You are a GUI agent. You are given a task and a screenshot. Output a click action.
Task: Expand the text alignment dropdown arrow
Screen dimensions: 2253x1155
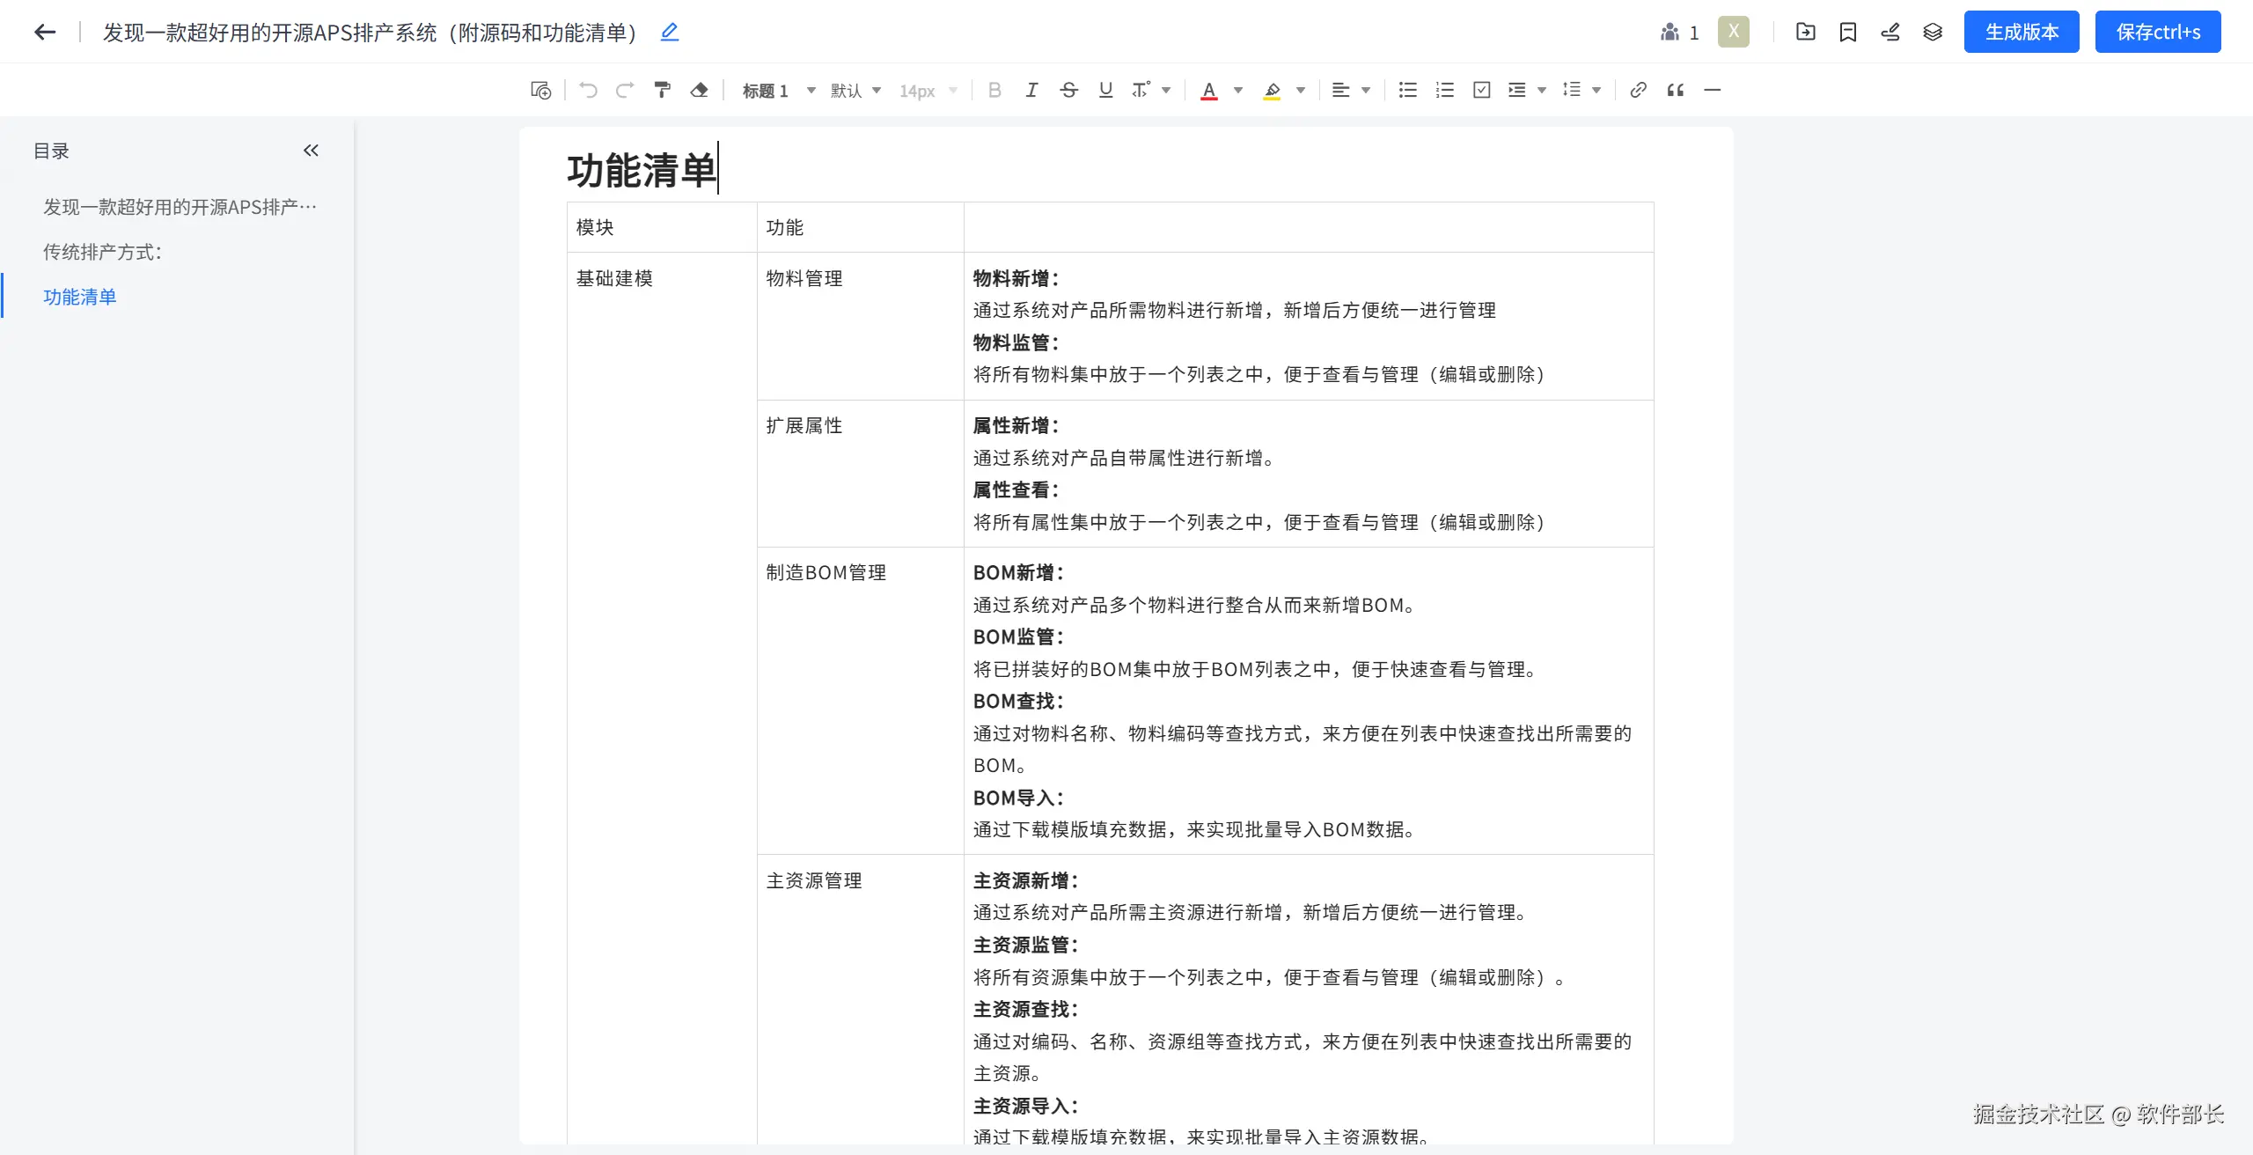[x=1366, y=91]
